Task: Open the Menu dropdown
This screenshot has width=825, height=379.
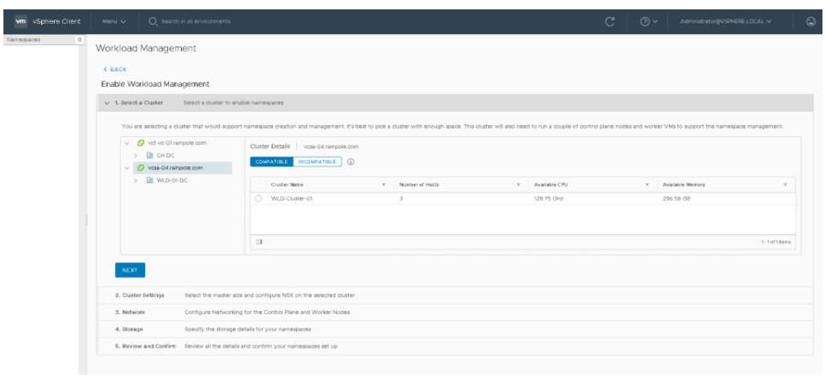Action: pos(113,21)
